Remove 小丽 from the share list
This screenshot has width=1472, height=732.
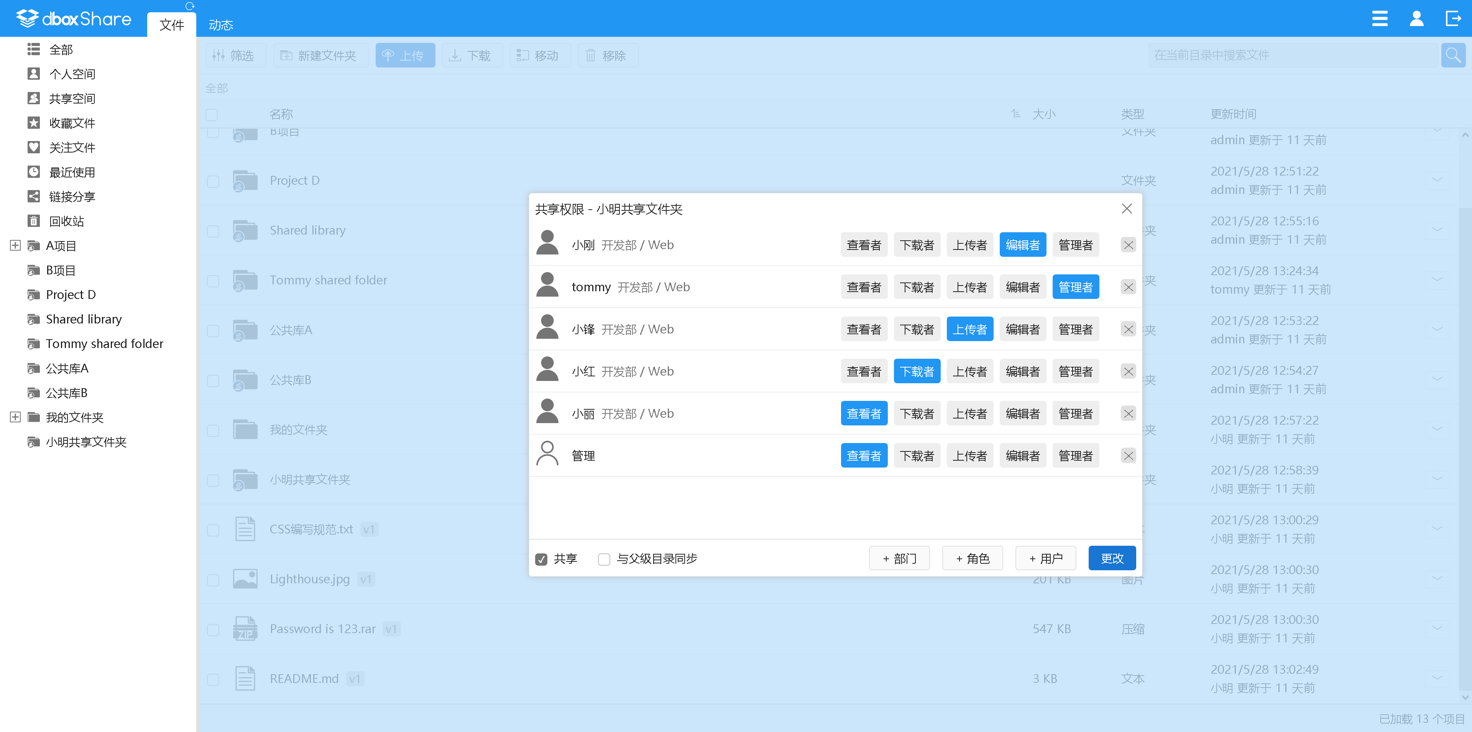(1128, 414)
